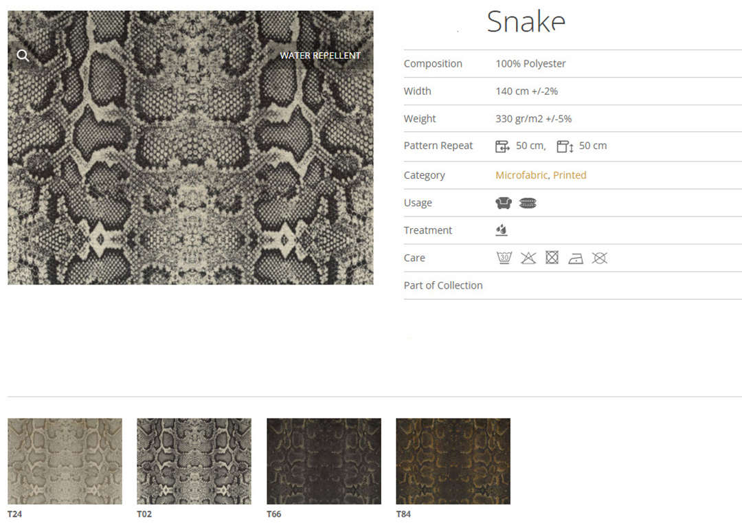Click the iron care symbol
This screenshot has height=532, width=742.
click(x=576, y=258)
